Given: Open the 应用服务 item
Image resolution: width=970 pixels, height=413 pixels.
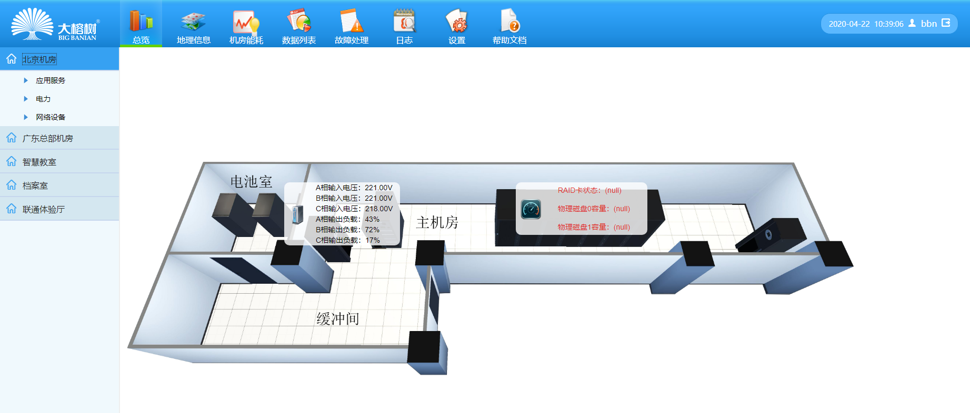Looking at the screenshot, I should coord(51,80).
